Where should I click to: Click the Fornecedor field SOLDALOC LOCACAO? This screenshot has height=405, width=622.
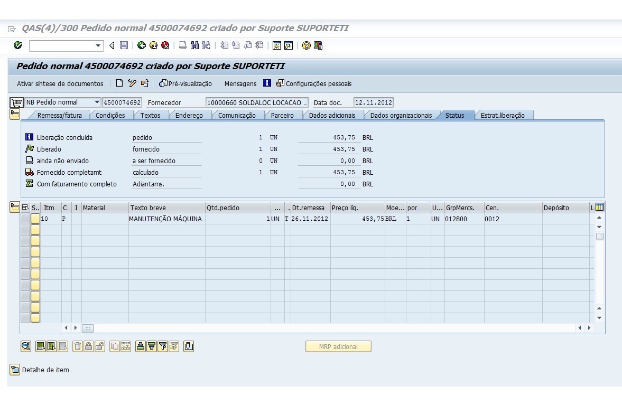coord(257,102)
